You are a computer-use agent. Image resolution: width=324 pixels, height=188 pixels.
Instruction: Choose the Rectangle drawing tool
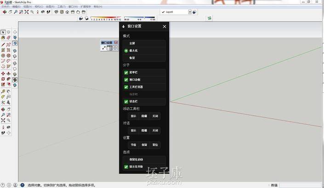point(3,50)
